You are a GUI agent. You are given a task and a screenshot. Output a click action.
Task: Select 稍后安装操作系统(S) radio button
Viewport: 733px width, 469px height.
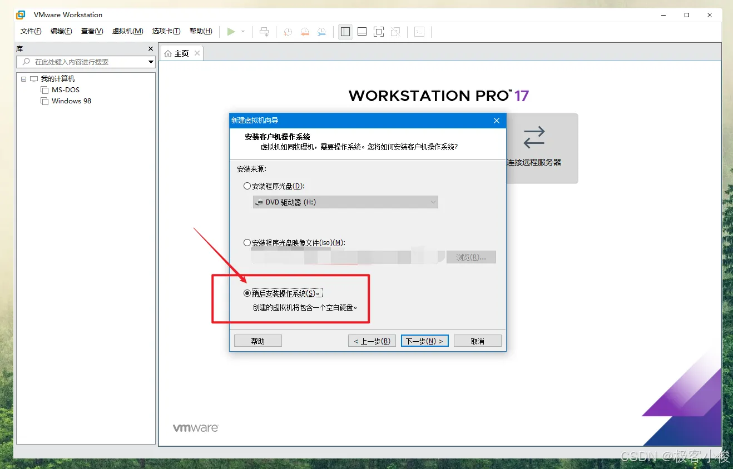pos(247,293)
